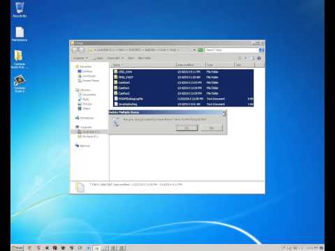335x251 pixels.
Task: Click the search magnifier icon
Action: (x=261, y=50)
